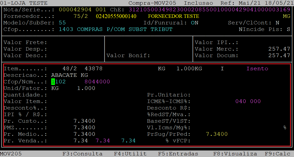Select F4:Utilit function key option
The width and height of the screenshot is (294, 157).
130,154
